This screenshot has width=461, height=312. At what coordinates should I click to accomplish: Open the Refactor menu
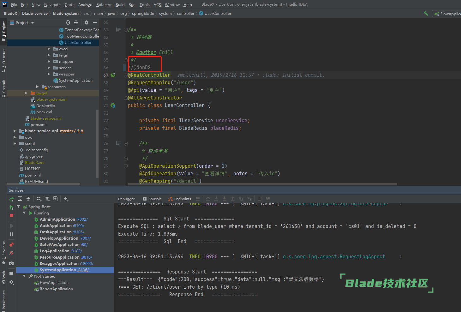coord(104,4)
